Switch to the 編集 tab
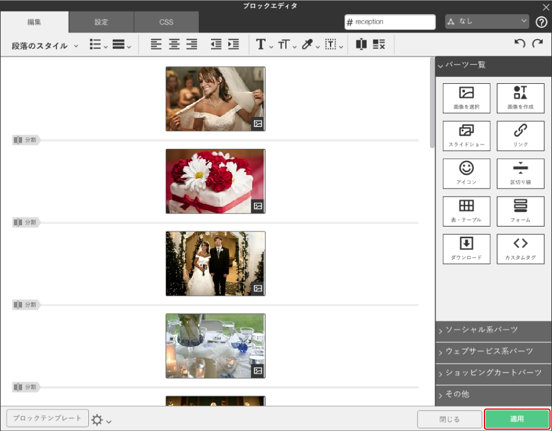The height and width of the screenshot is (431, 552). point(34,22)
